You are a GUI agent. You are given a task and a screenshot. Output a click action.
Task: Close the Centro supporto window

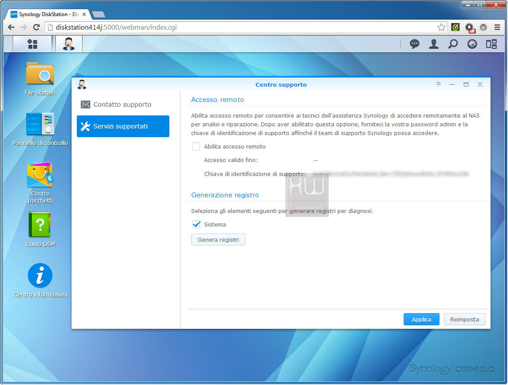tap(480, 84)
